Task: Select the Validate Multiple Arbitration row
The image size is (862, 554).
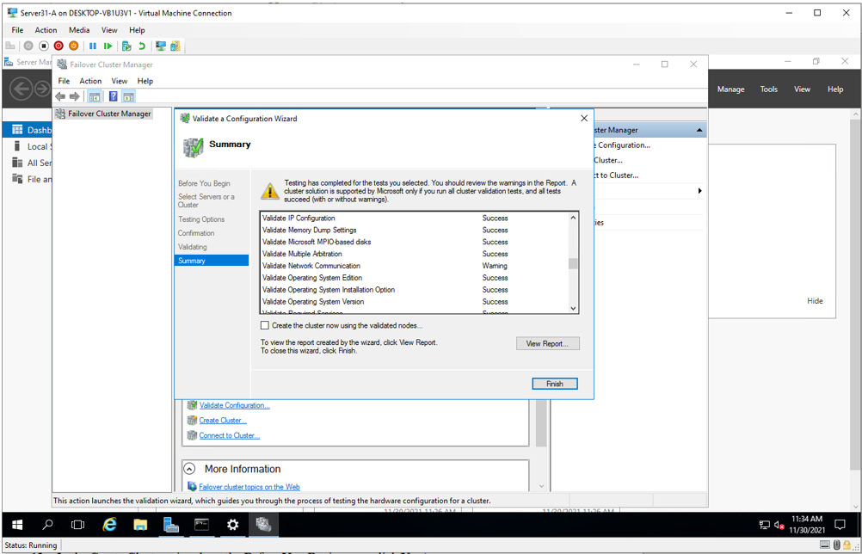Action: click(x=415, y=254)
